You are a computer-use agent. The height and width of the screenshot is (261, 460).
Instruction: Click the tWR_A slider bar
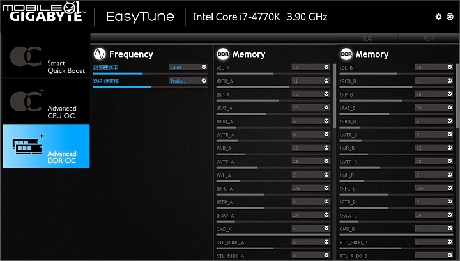273,154
